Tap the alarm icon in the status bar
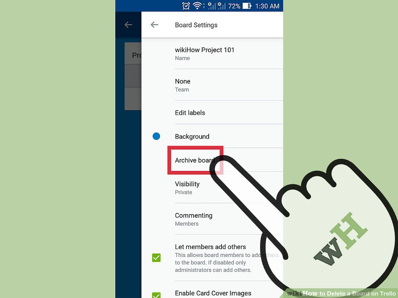The image size is (398, 298). click(x=186, y=6)
